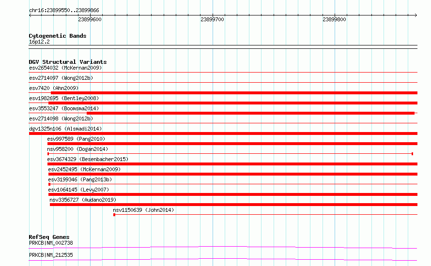Open the esv2714098 (Wong2012b) variant
This screenshot has height=266, width=431.
(61, 118)
